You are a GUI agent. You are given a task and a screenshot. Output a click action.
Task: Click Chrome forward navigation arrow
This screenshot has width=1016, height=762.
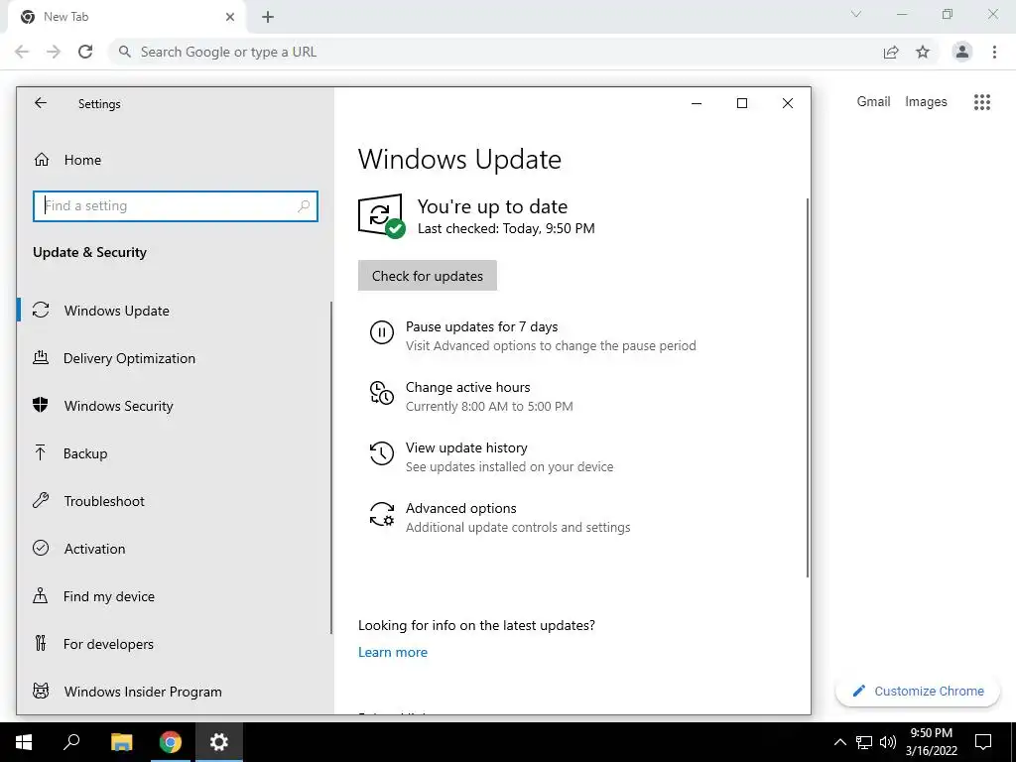coord(54,52)
